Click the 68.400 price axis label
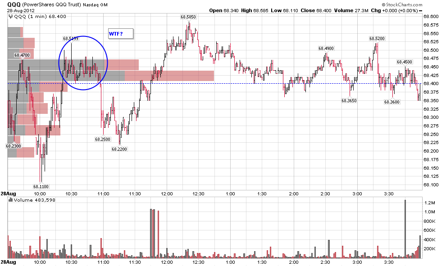This screenshot has width=446, height=266. click(x=431, y=84)
